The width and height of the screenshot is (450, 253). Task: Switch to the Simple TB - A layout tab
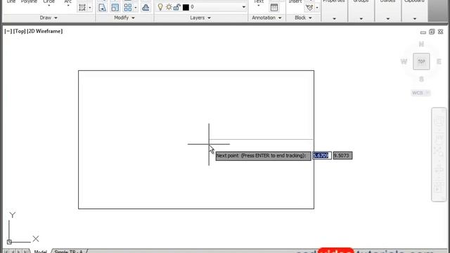69,252
